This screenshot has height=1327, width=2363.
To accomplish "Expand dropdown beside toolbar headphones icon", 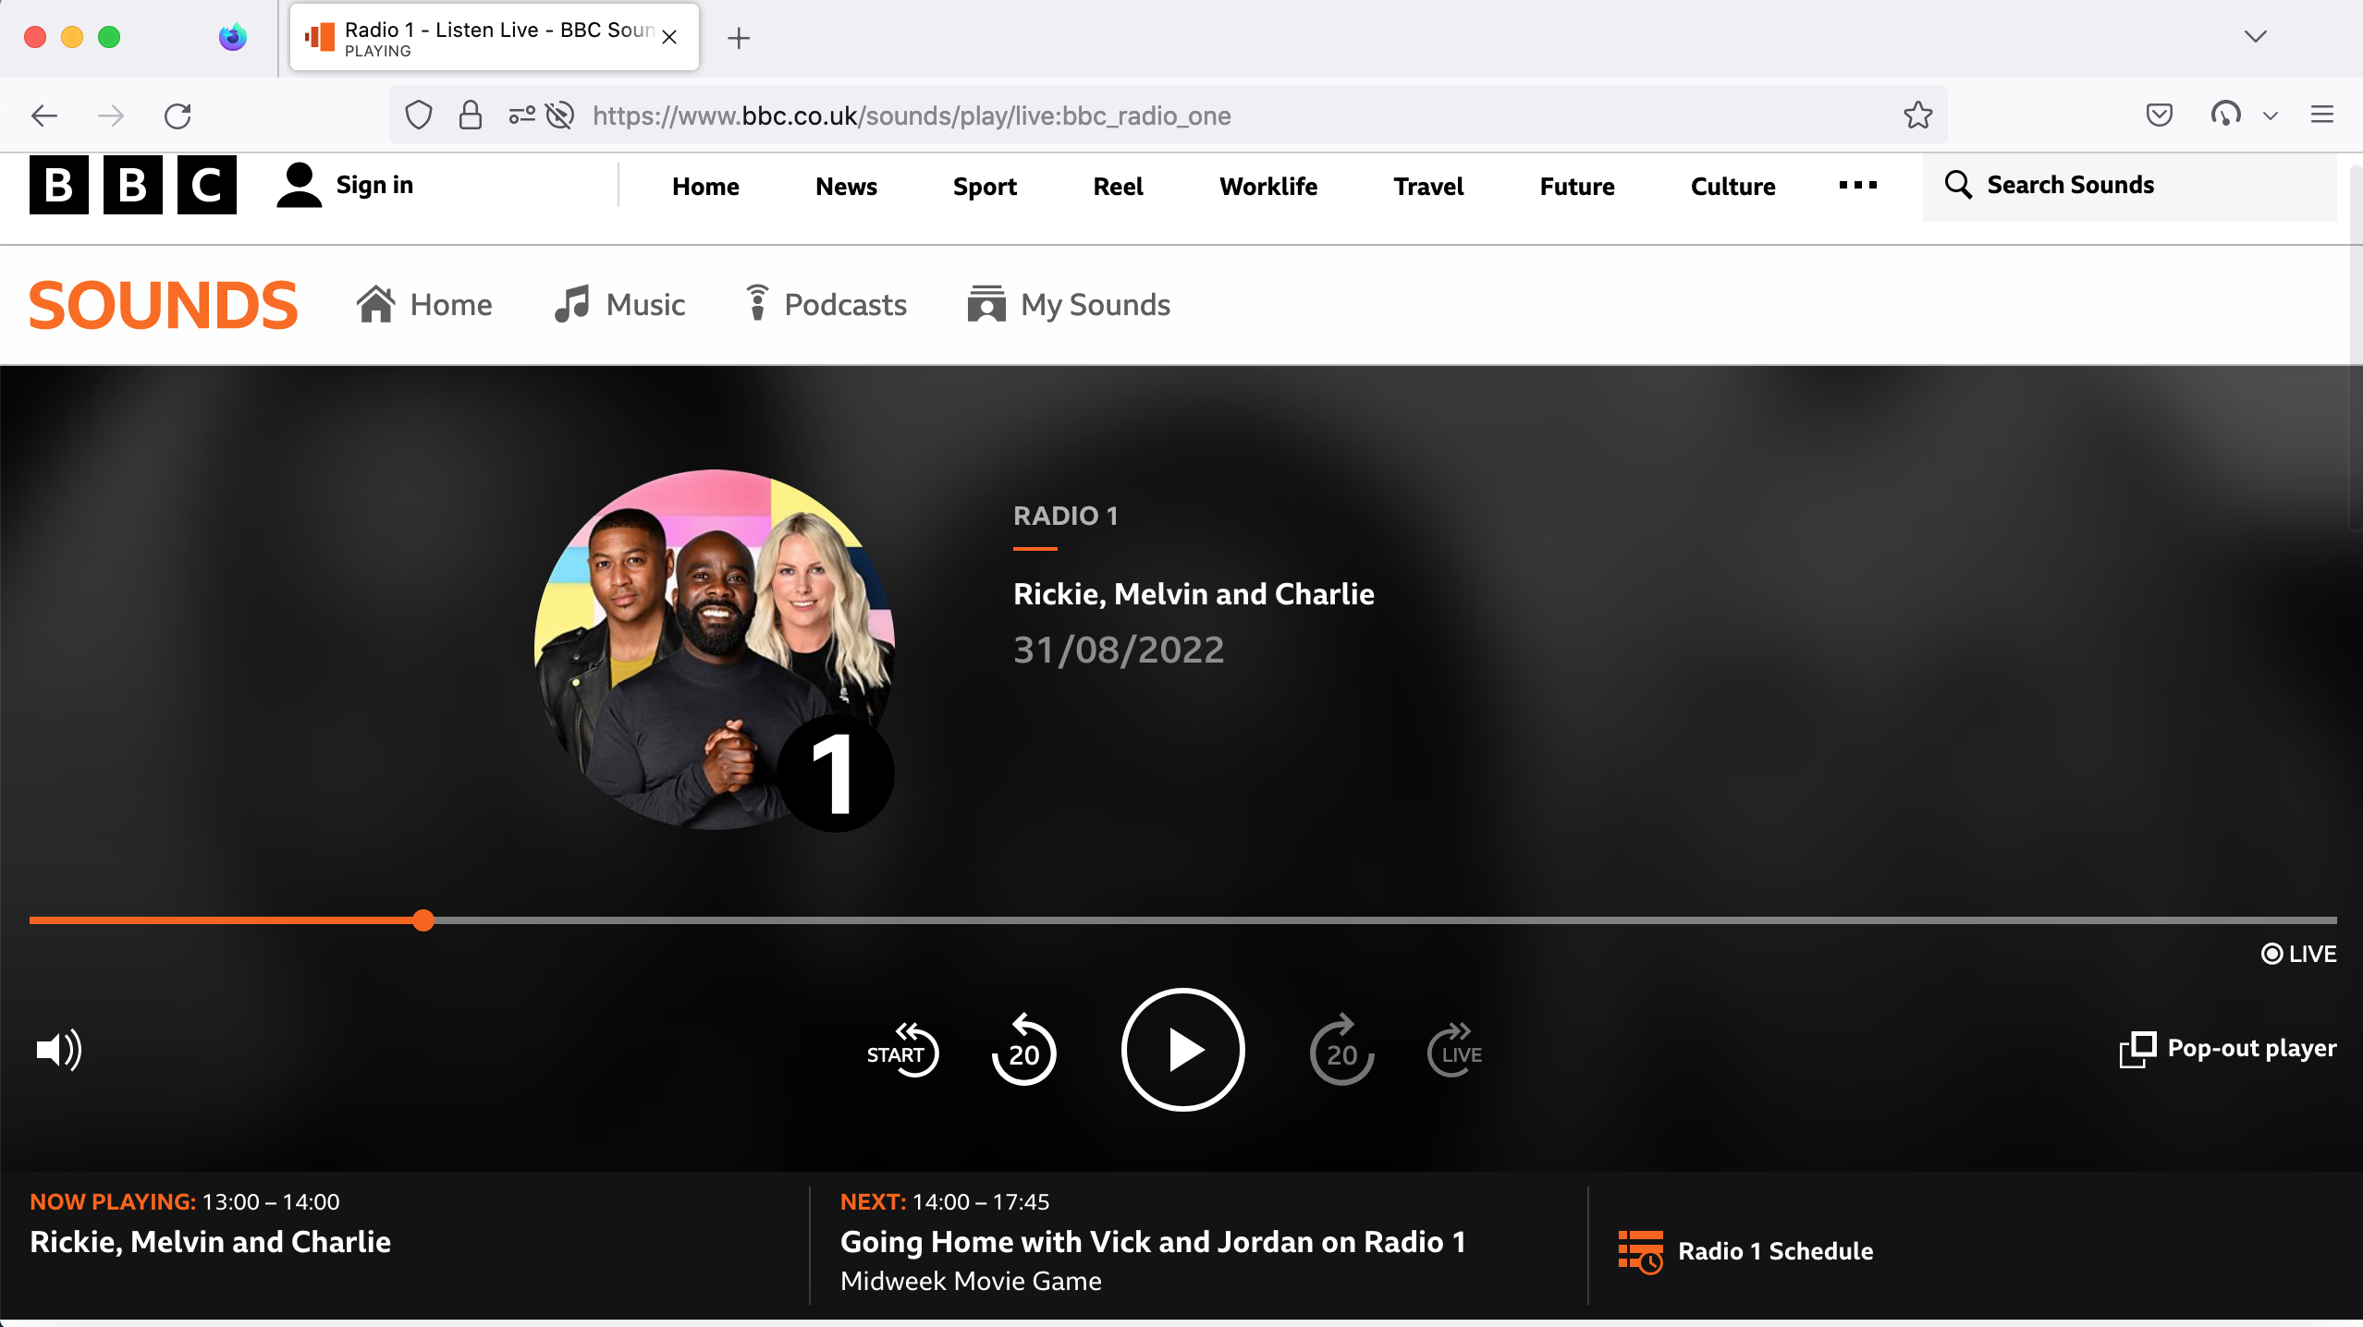I will [x=2271, y=116].
